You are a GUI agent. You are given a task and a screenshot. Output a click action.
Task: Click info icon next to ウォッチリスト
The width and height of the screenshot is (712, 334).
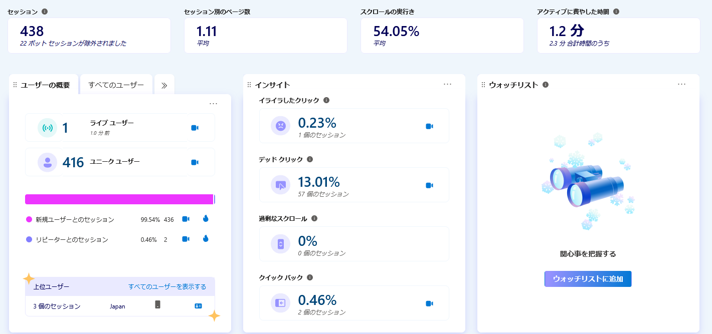pyautogui.click(x=546, y=85)
